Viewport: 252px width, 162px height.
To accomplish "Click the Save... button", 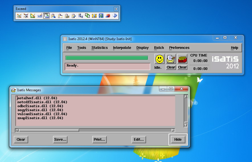I will click(60, 140).
